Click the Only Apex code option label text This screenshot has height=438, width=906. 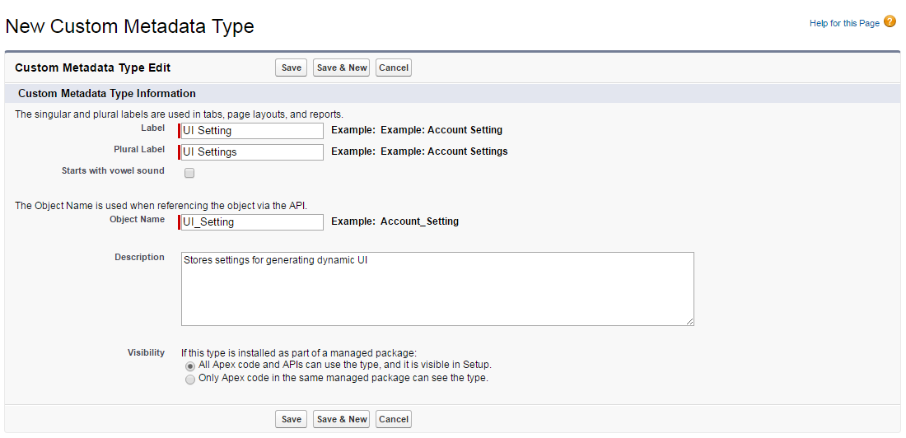[343, 378]
